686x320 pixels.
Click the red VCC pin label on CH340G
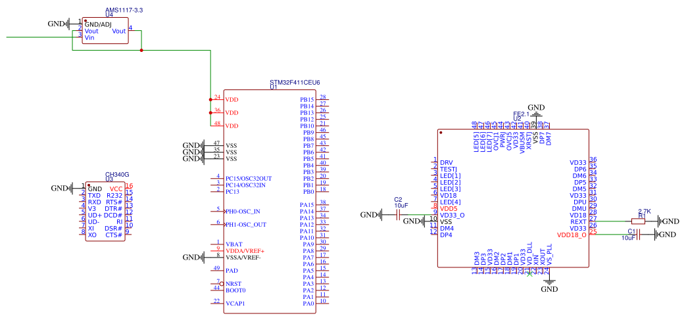tap(116, 189)
